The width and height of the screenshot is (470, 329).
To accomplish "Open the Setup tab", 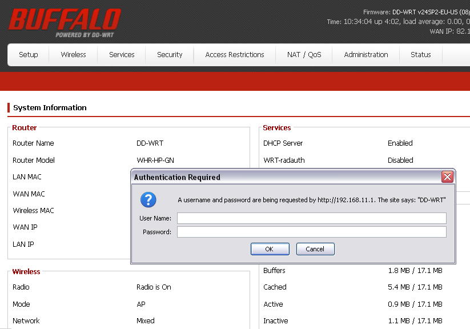I will pyautogui.click(x=29, y=55).
